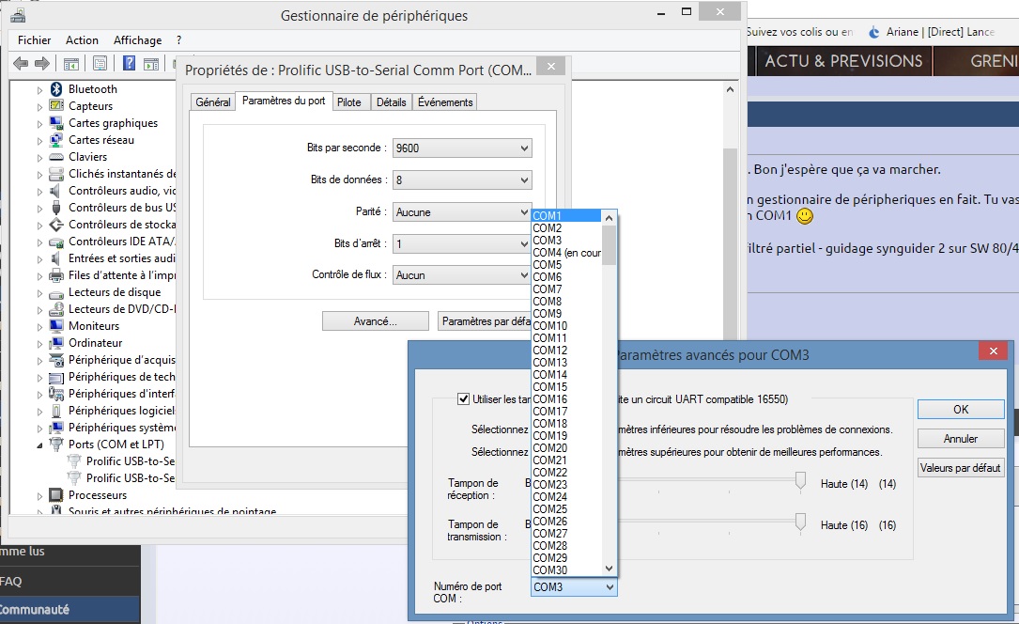Select COM10 in the port list
This screenshot has width=1019, height=624.
[566, 326]
